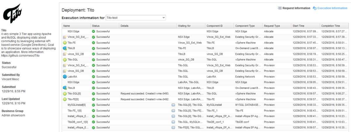
Task: Click the 'Admin showroom' business group value
Action: pos(13,115)
